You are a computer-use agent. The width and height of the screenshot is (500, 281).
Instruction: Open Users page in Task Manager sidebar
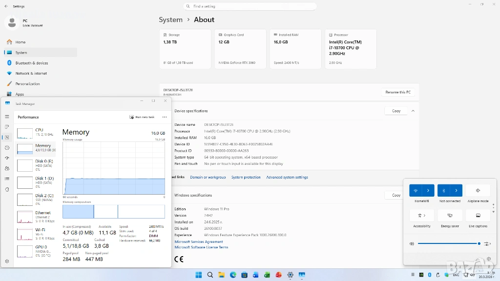[7, 168]
